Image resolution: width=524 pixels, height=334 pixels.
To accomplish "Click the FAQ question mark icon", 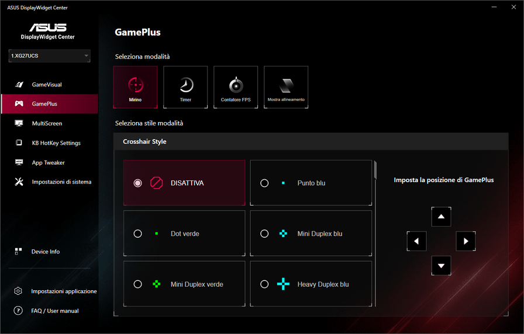I will coord(18,311).
